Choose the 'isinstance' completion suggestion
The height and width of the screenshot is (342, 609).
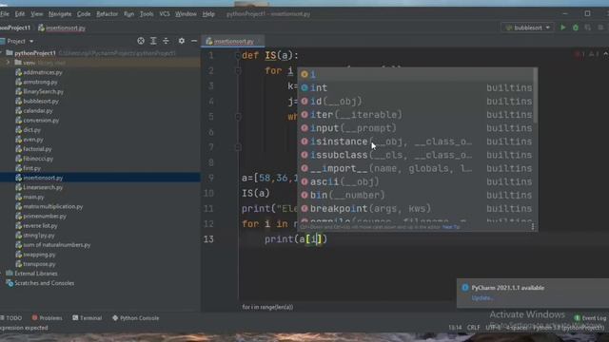[416, 142]
